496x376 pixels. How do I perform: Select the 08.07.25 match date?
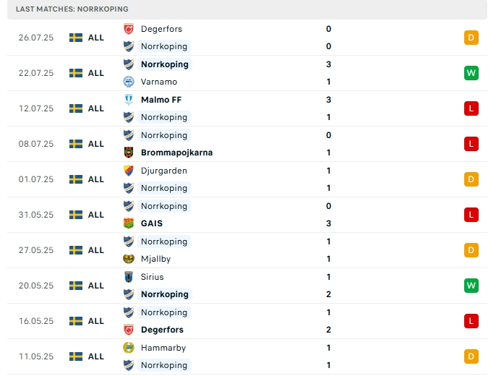(x=36, y=144)
